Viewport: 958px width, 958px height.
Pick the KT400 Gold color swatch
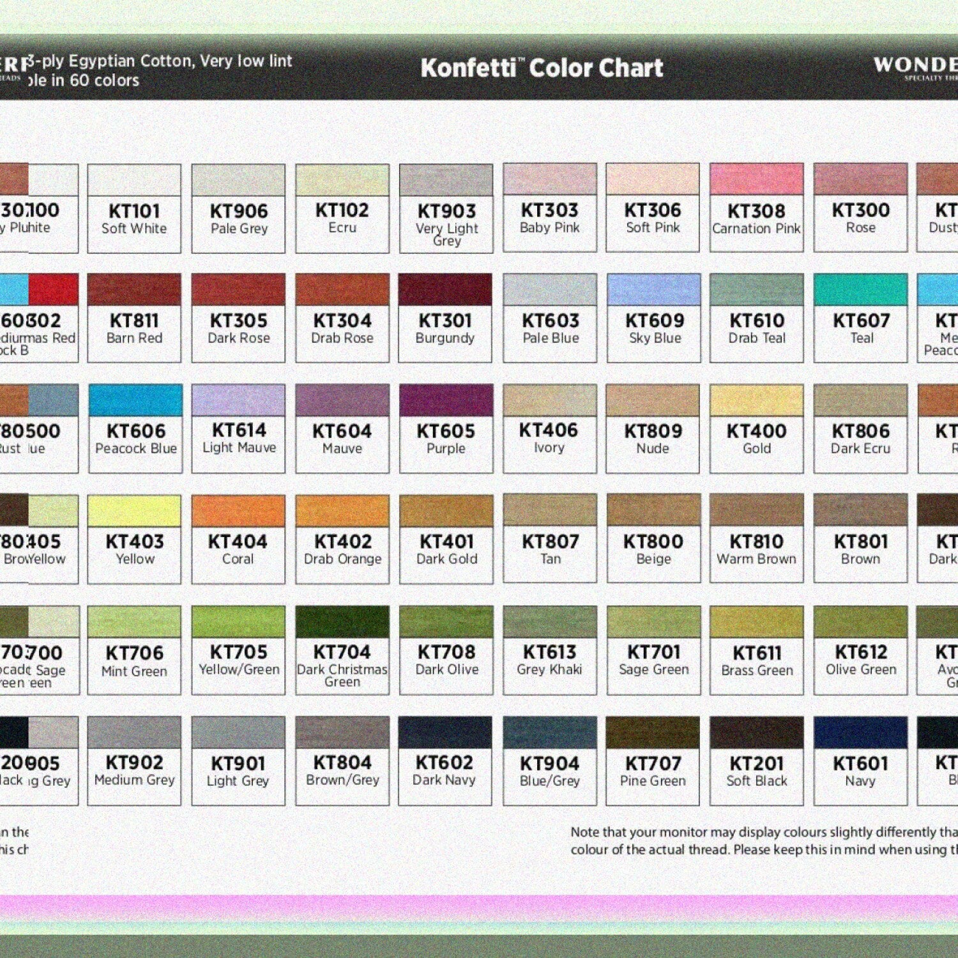(756, 400)
